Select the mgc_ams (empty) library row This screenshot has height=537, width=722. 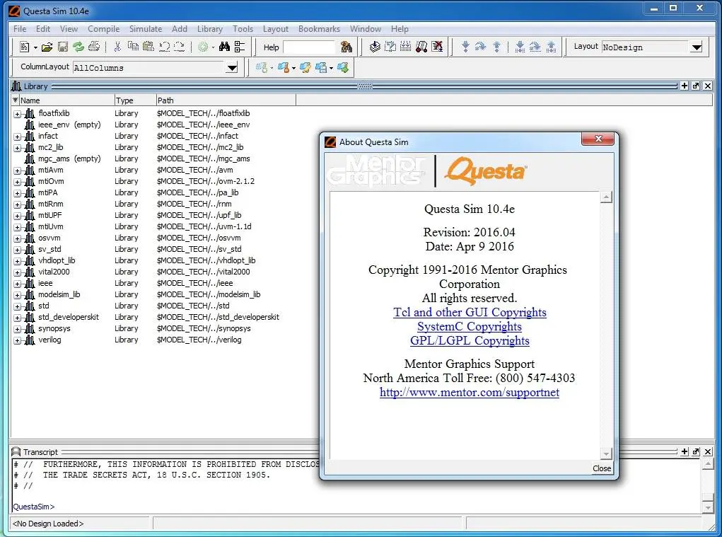coord(69,159)
